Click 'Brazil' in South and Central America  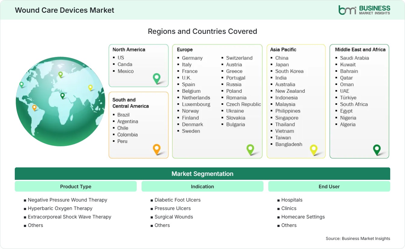(x=123, y=115)
